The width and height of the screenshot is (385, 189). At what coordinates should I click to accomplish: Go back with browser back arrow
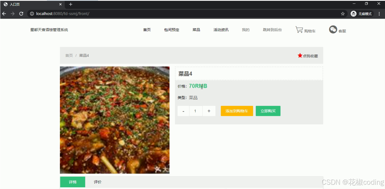pyautogui.click(x=4, y=14)
